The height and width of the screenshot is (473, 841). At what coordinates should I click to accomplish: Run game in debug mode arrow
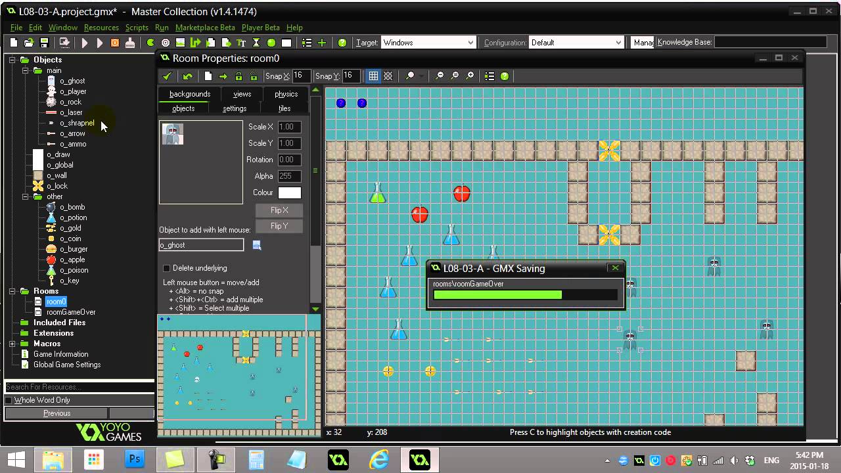100,43
